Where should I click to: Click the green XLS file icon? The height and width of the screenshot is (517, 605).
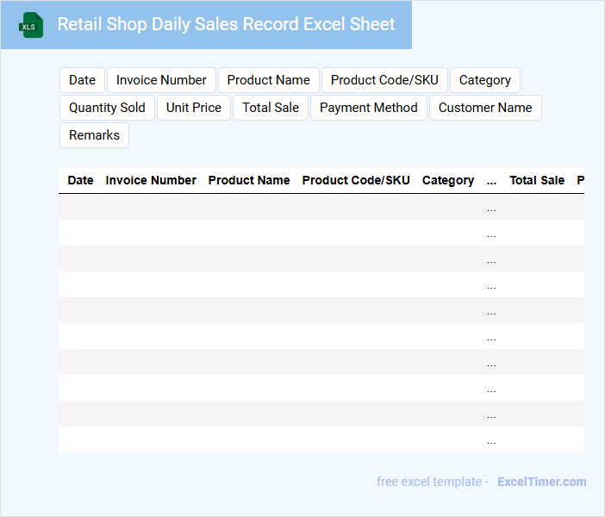tap(31, 25)
